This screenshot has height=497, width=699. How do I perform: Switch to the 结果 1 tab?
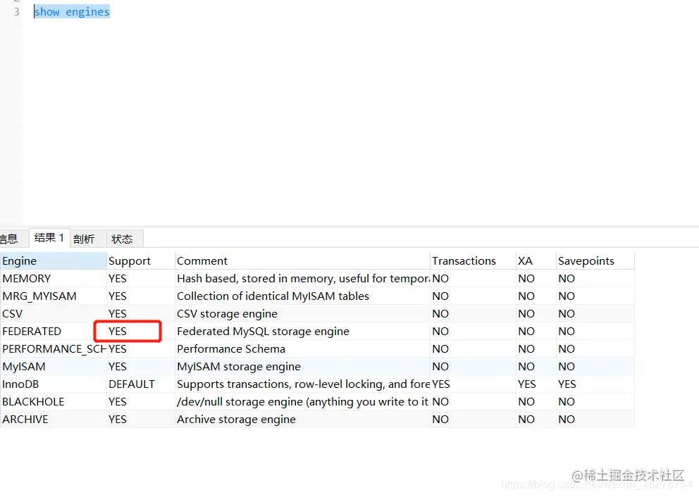tap(49, 238)
